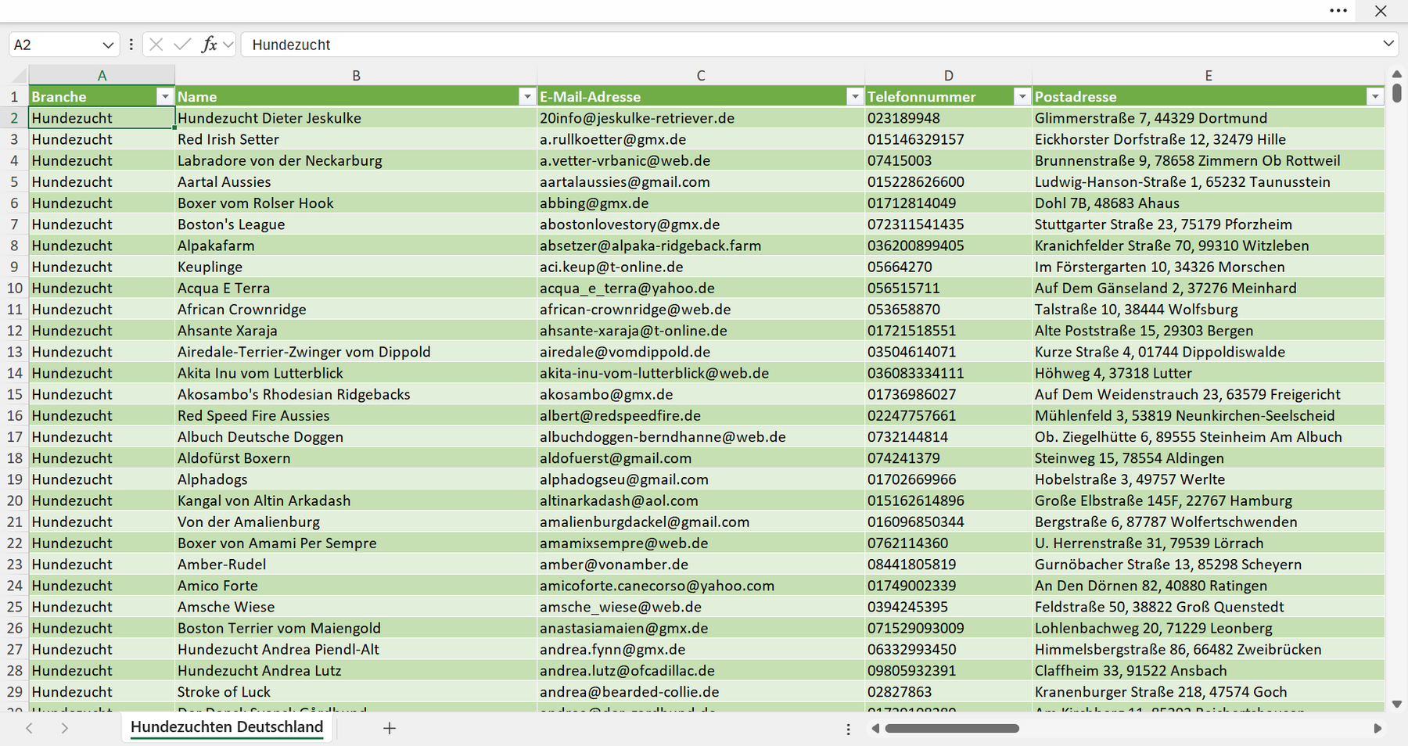
Task: Select cell Keuplinge
Action: click(356, 267)
